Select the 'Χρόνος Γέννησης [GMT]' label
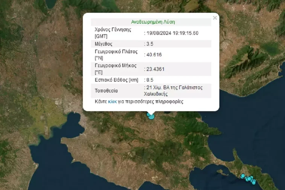The image size is (285, 190). [113, 30]
